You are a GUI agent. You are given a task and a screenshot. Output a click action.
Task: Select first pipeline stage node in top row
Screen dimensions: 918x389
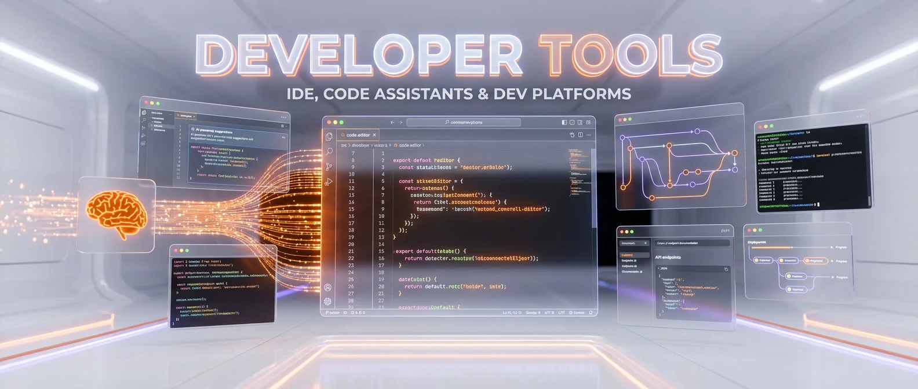pos(763,260)
